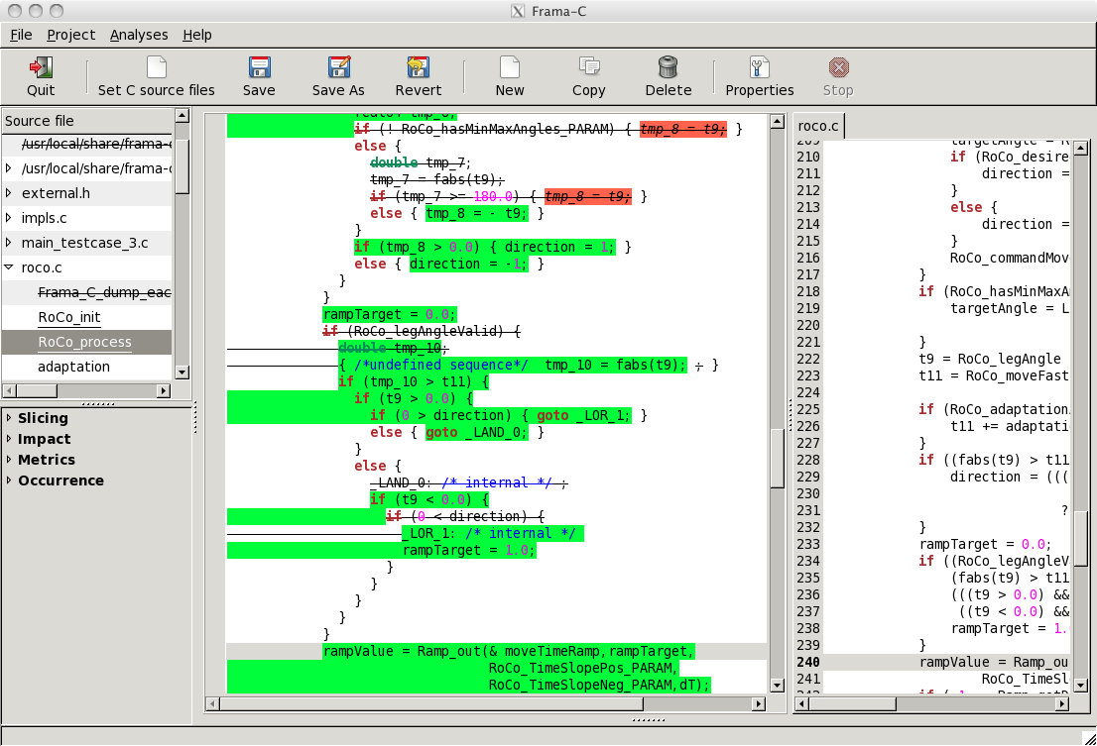Click line 233 rampTarget in original source
This screenshot has height=746, width=1097.
985,544
